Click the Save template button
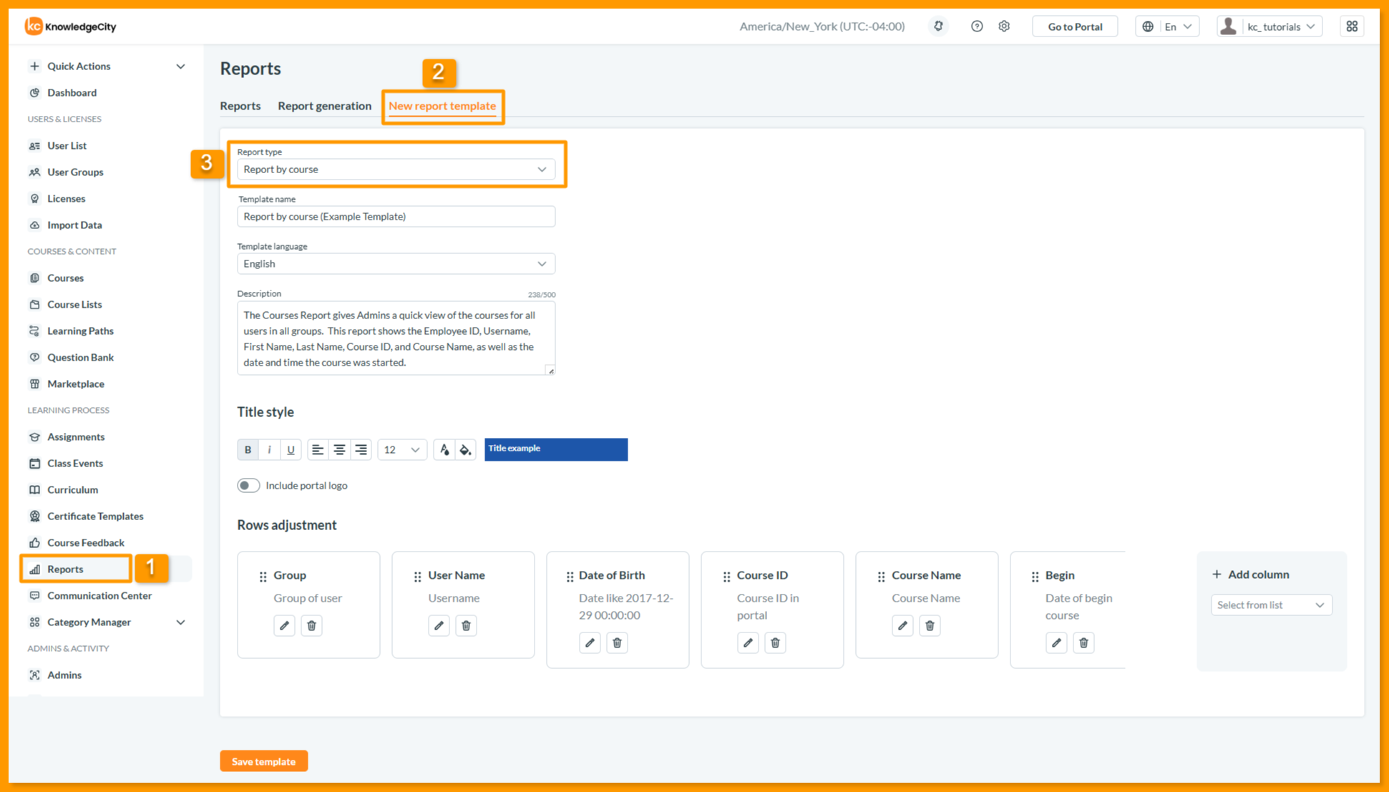Image resolution: width=1389 pixels, height=792 pixels. click(263, 761)
